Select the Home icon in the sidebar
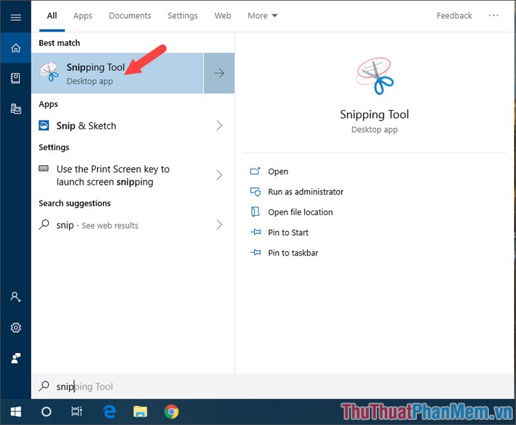Viewport: 516px width, 425px height. tap(15, 48)
